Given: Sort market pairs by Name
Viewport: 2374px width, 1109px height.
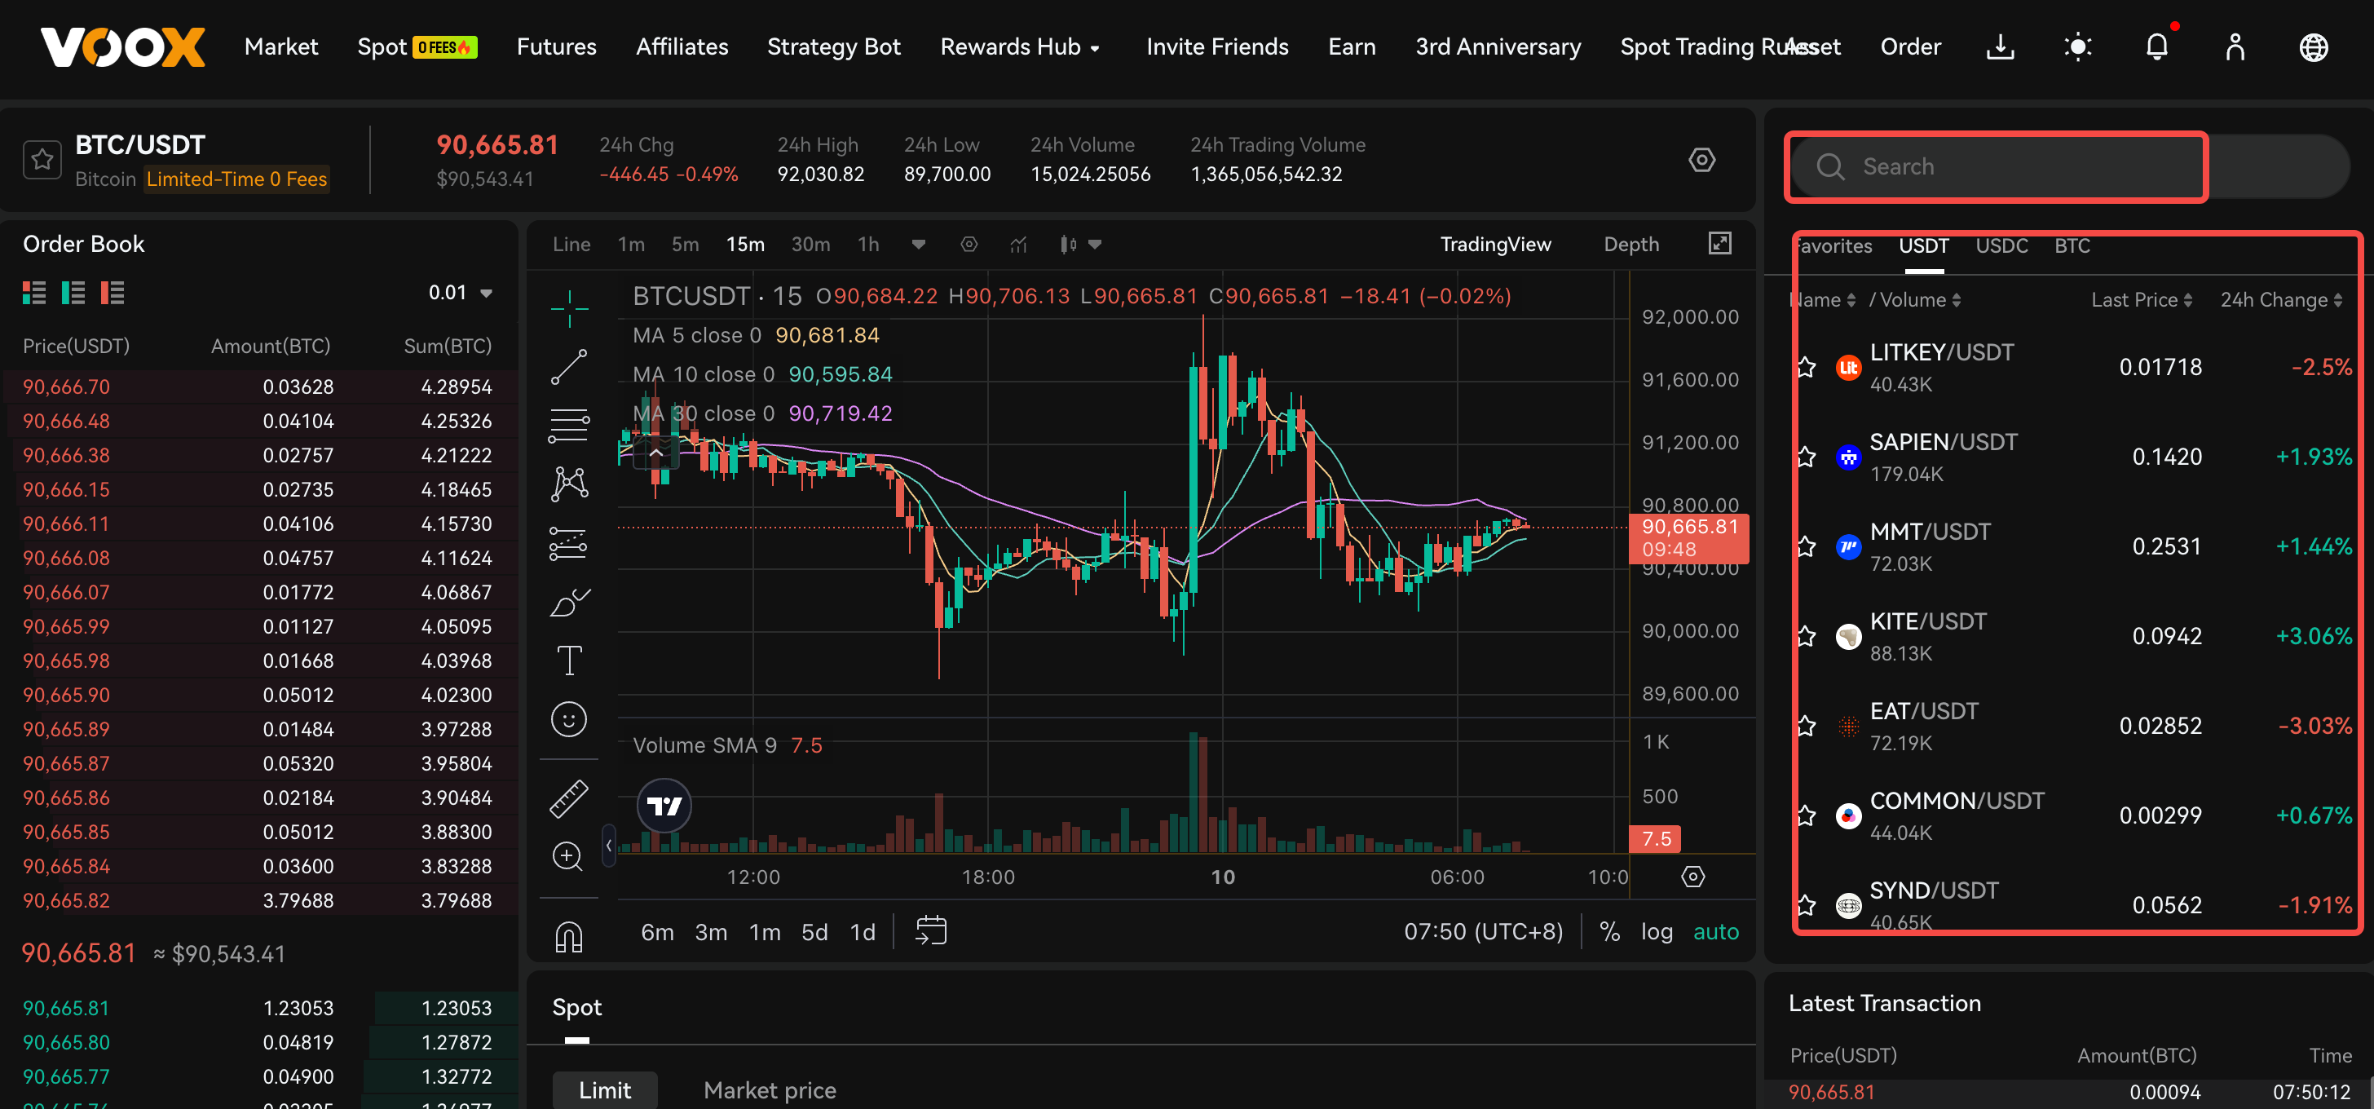Looking at the screenshot, I should click(1822, 301).
